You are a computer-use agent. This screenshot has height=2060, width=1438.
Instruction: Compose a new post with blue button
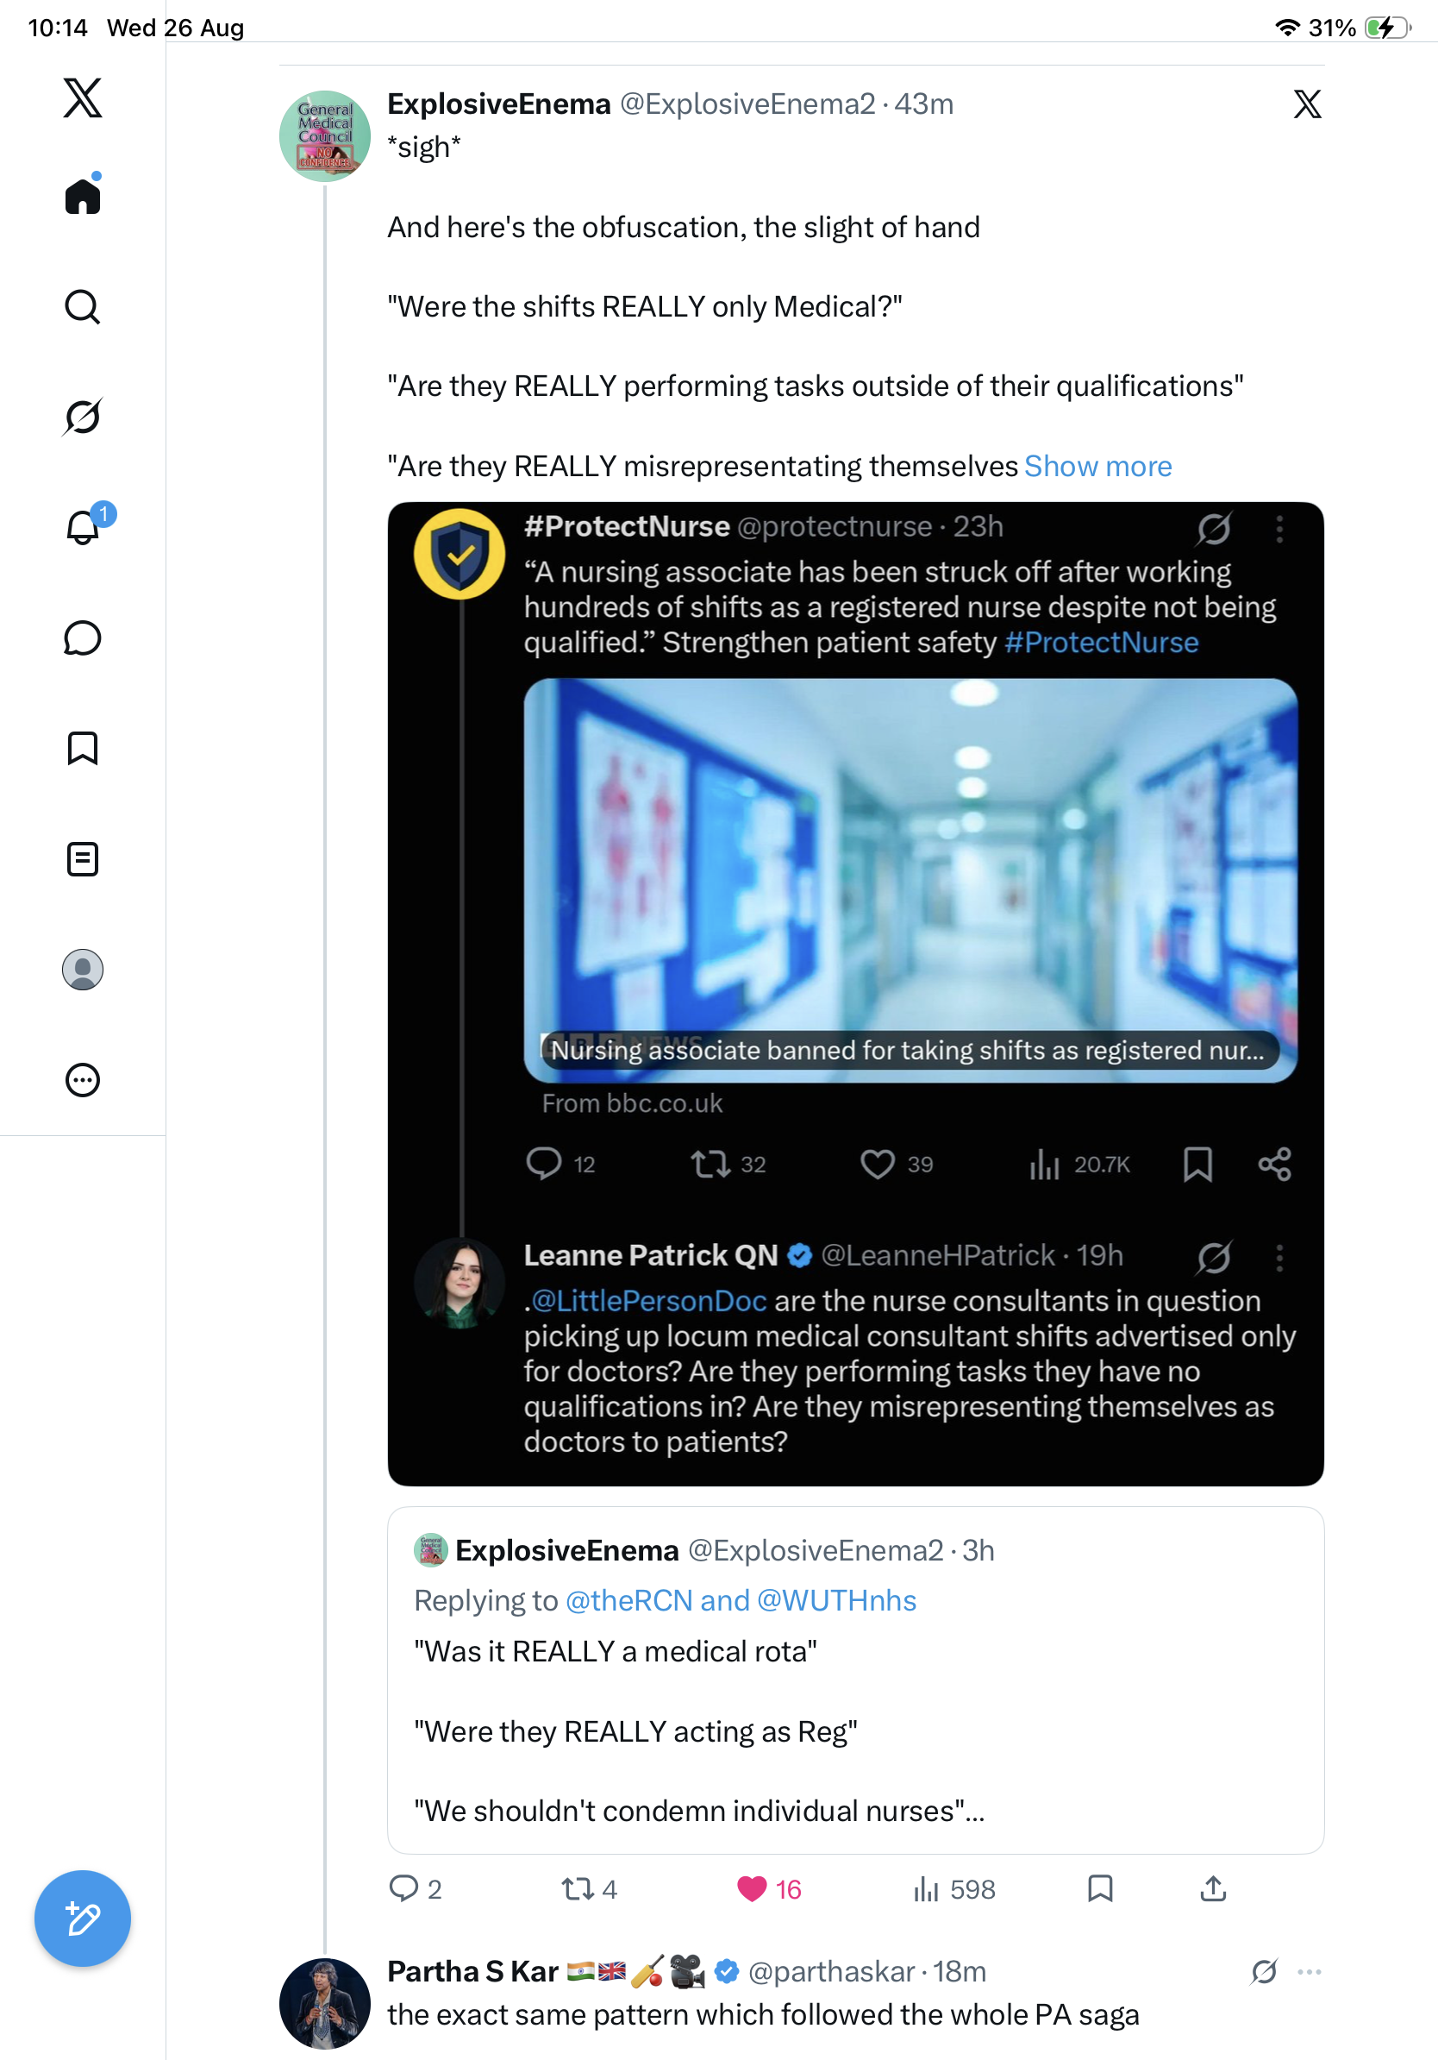83,1919
